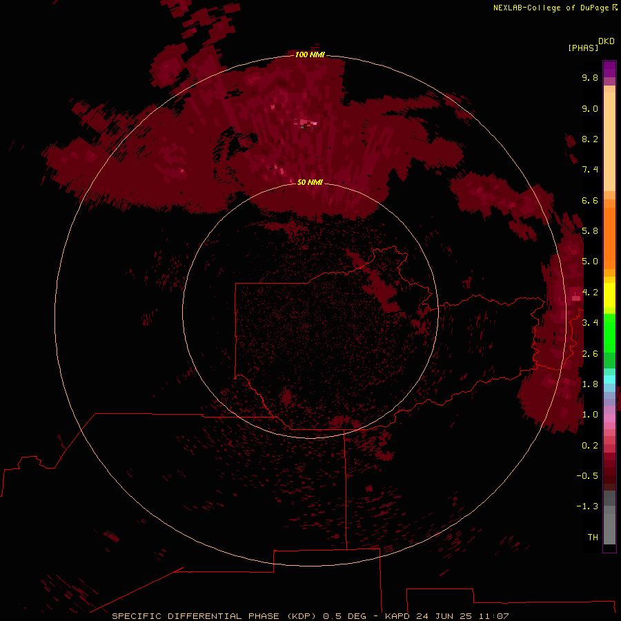Click the bright green band of the color scale
The height and width of the screenshot is (621, 621).
tap(609, 333)
